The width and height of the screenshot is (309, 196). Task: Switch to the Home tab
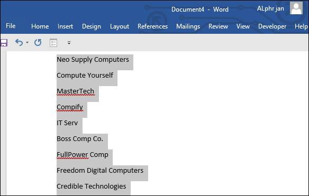(40, 26)
